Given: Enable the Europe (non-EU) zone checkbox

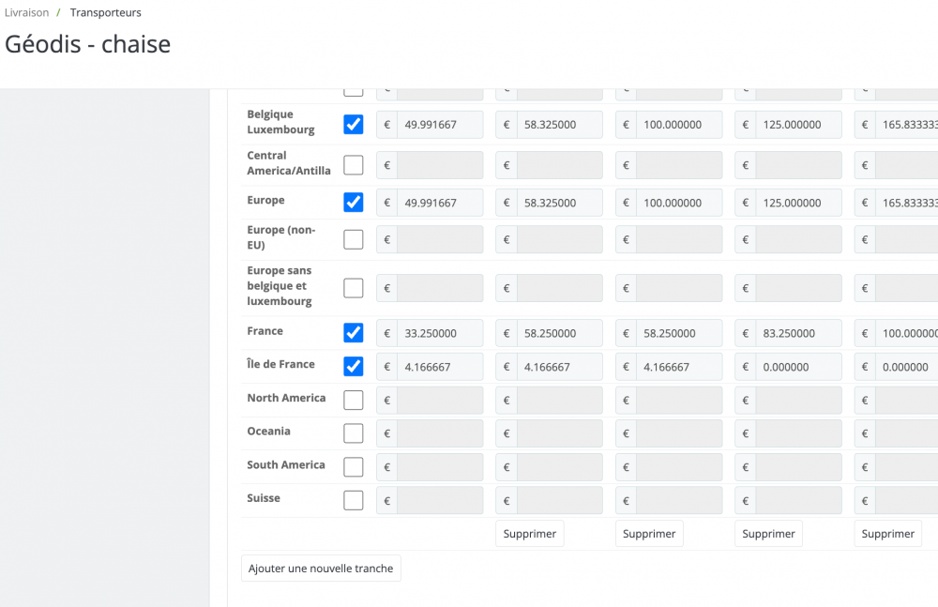Looking at the screenshot, I should coord(354,239).
